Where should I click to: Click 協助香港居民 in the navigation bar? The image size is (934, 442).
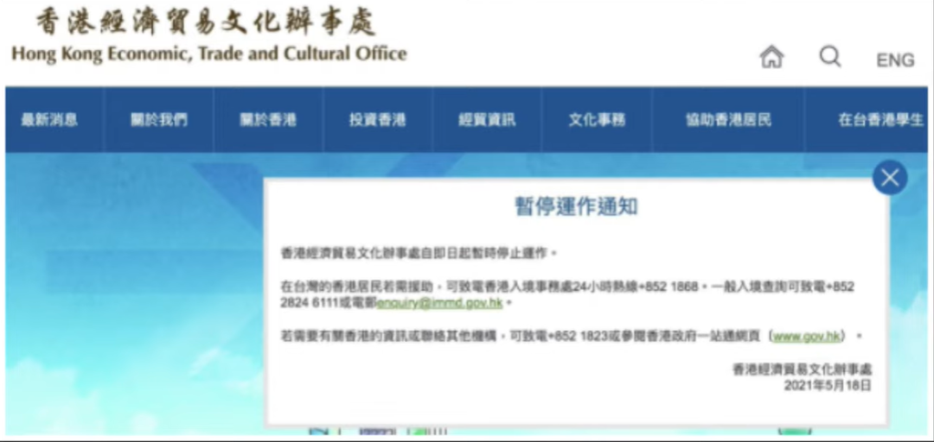[728, 120]
